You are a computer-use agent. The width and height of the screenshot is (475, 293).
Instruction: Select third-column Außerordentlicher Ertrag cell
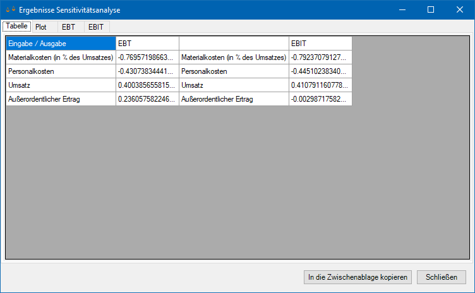tap(234, 99)
